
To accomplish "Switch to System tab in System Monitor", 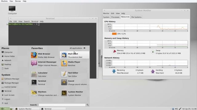I will [x=106, y=17].
